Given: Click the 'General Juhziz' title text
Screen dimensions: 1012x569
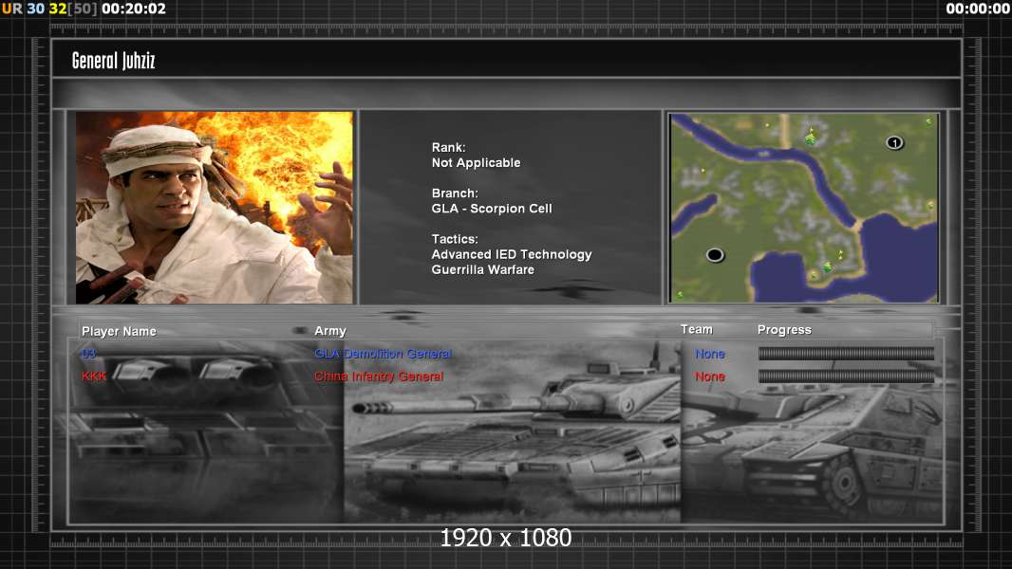Looking at the screenshot, I should click(x=113, y=61).
